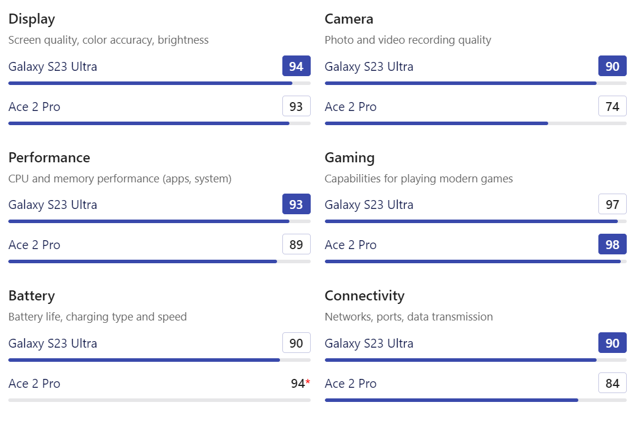Click Galaxy S23 Ultra's Connectivity score badge

tap(612, 344)
